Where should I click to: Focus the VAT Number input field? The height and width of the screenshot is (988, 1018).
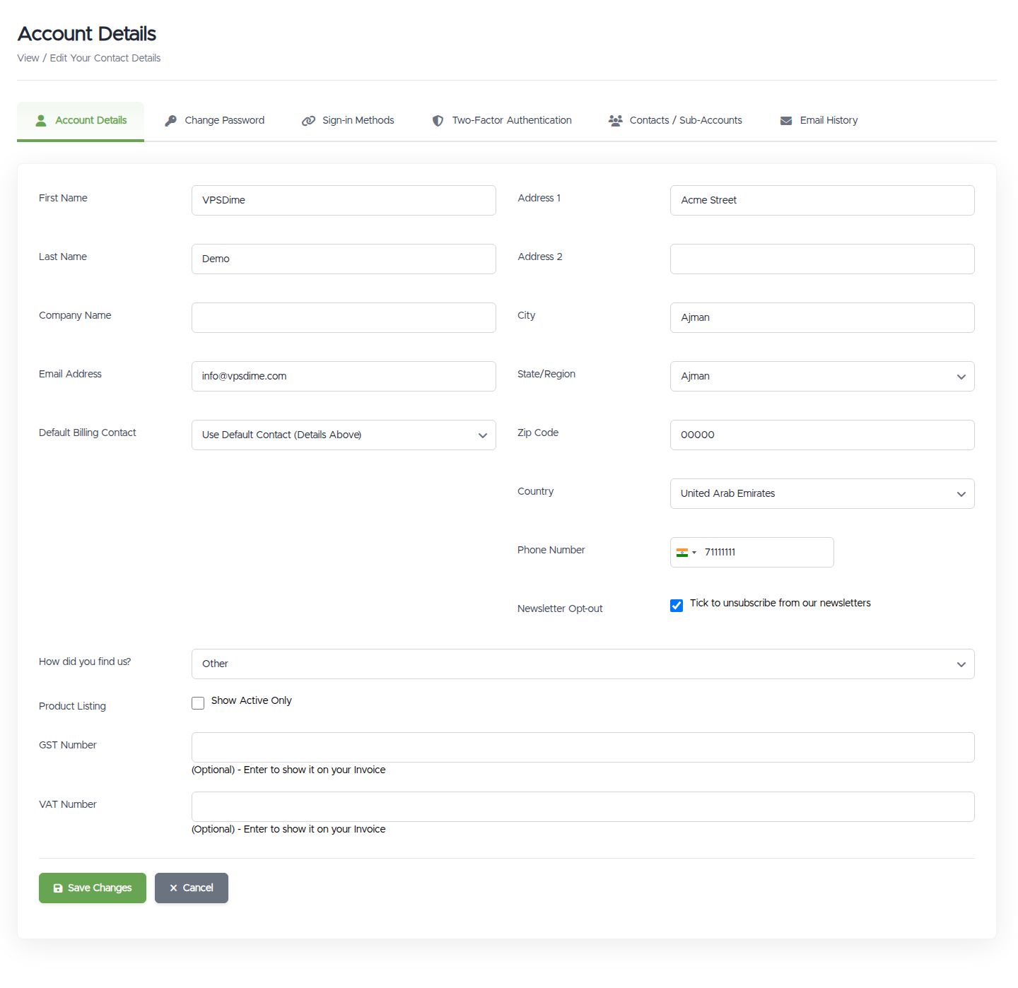pos(583,807)
